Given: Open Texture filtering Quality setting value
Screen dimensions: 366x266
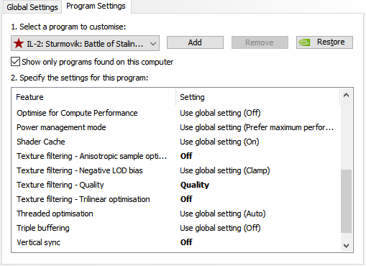Looking at the screenshot, I should pos(195,185).
